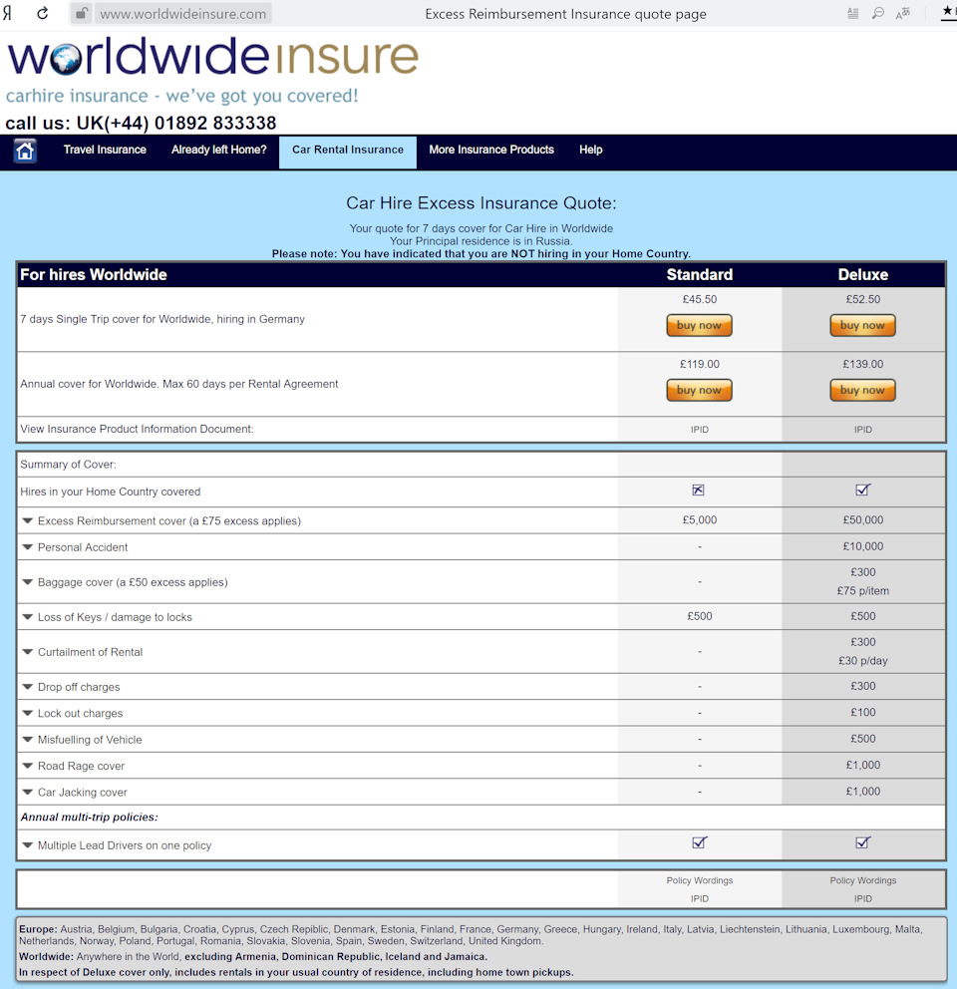Click Standard £500 loss of keys value
The width and height of the screenshot is (957, 989).
point(700,616)
